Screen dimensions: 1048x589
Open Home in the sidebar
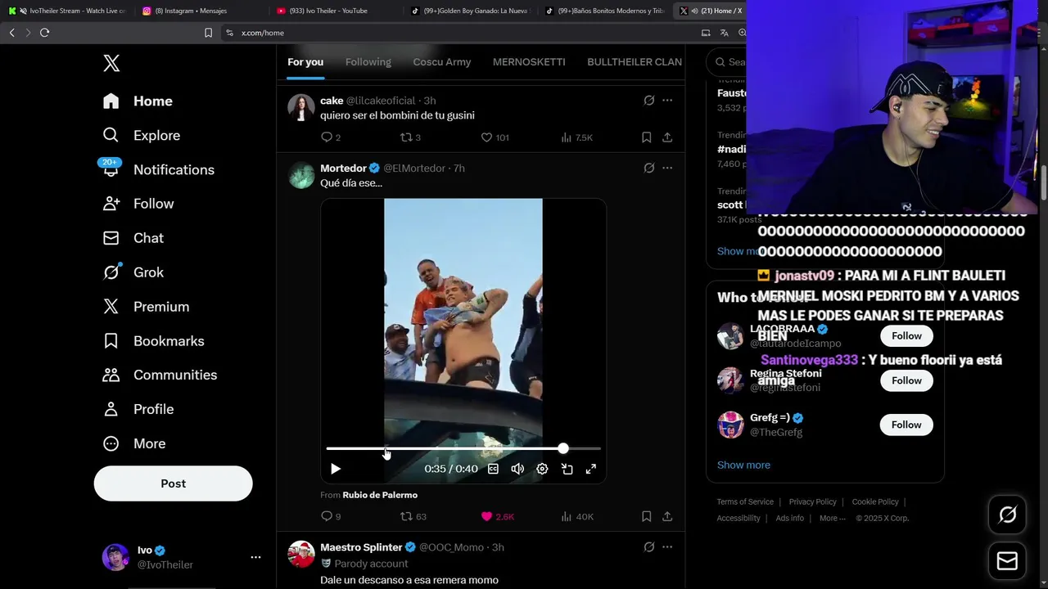[x=138, y=101]
